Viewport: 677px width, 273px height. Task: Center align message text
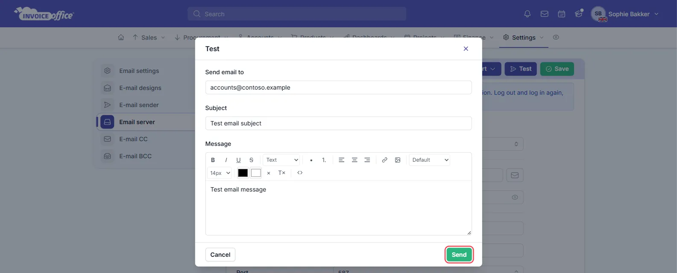pyautogui.click(x=354, y=160)
